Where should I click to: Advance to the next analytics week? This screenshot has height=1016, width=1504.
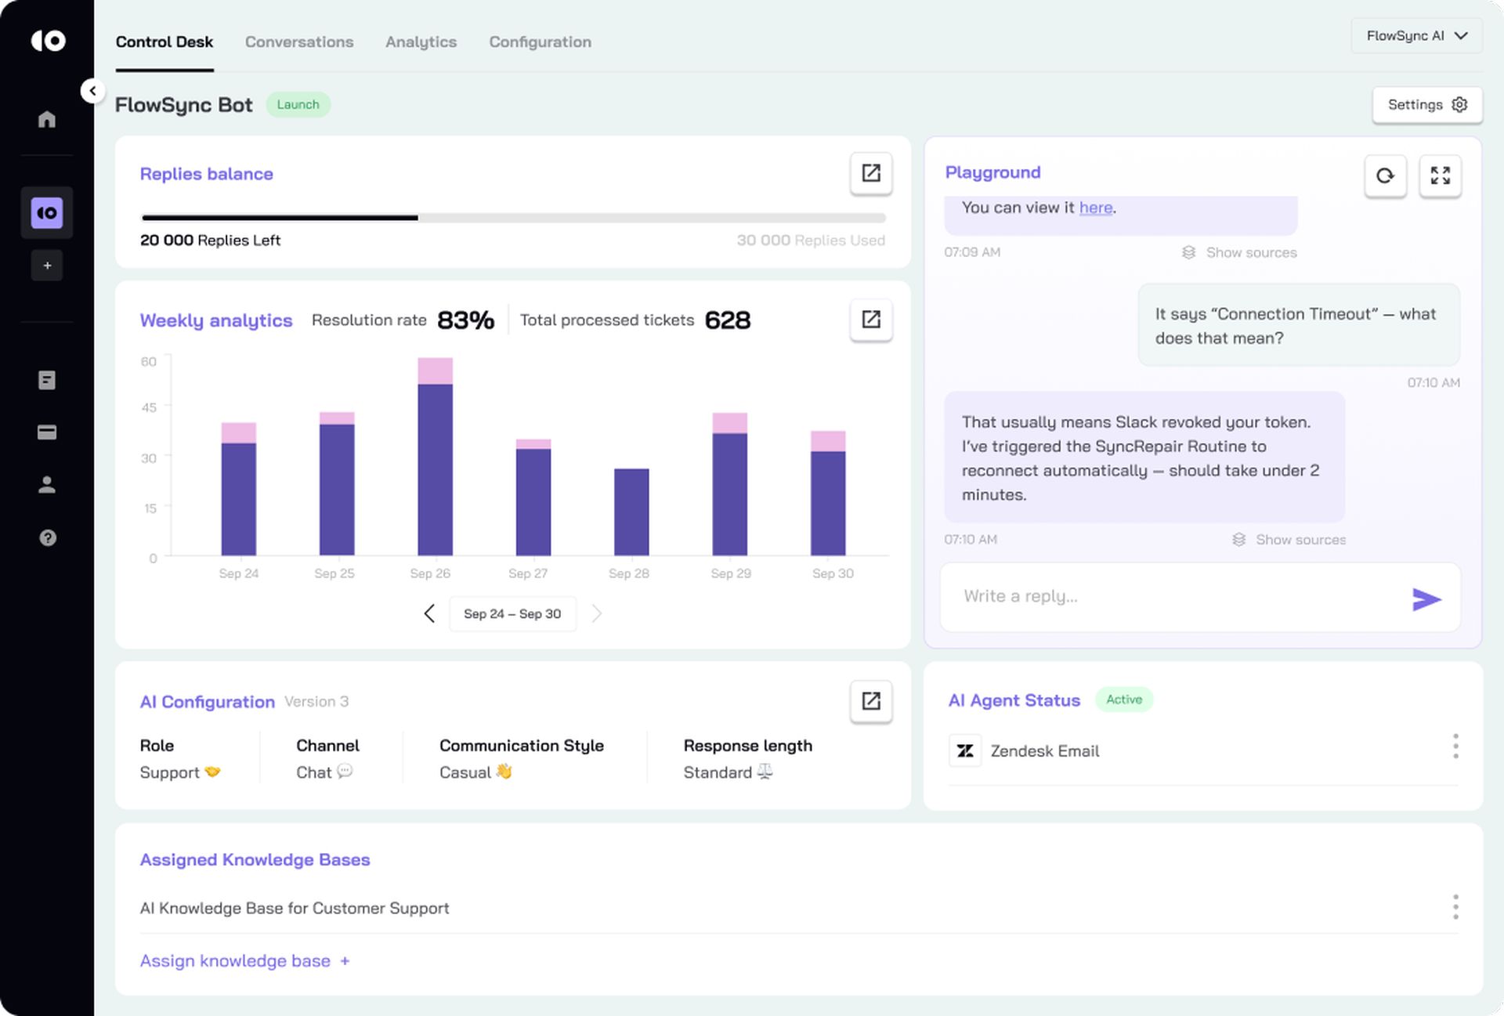coord(596,613)
